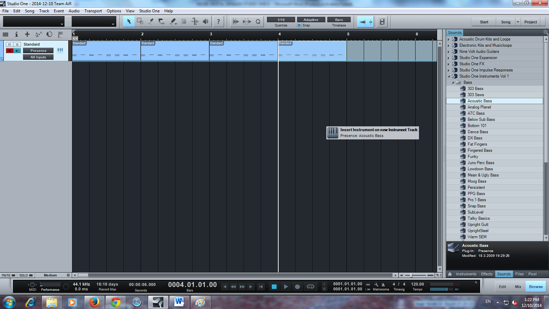Click the browser search magnifier icon
Screen dimensions: 549x309
(x=546, y=32)
